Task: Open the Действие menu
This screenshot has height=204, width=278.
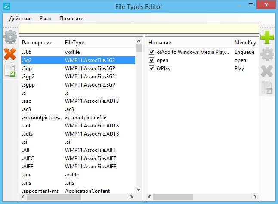Action: click(20, 19)
